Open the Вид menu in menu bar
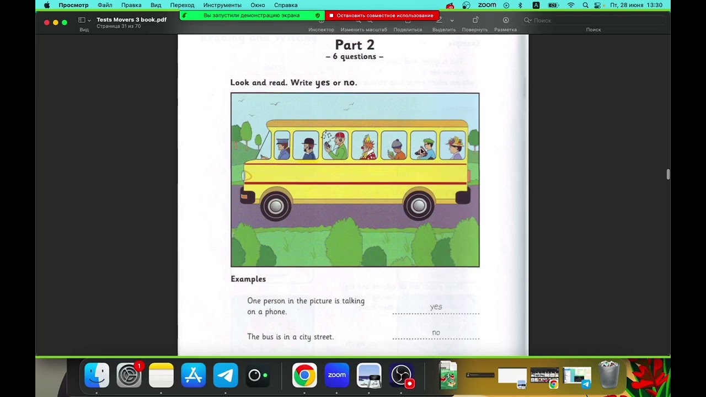Screen dimensions: 706x397 [x=156, y=5]
